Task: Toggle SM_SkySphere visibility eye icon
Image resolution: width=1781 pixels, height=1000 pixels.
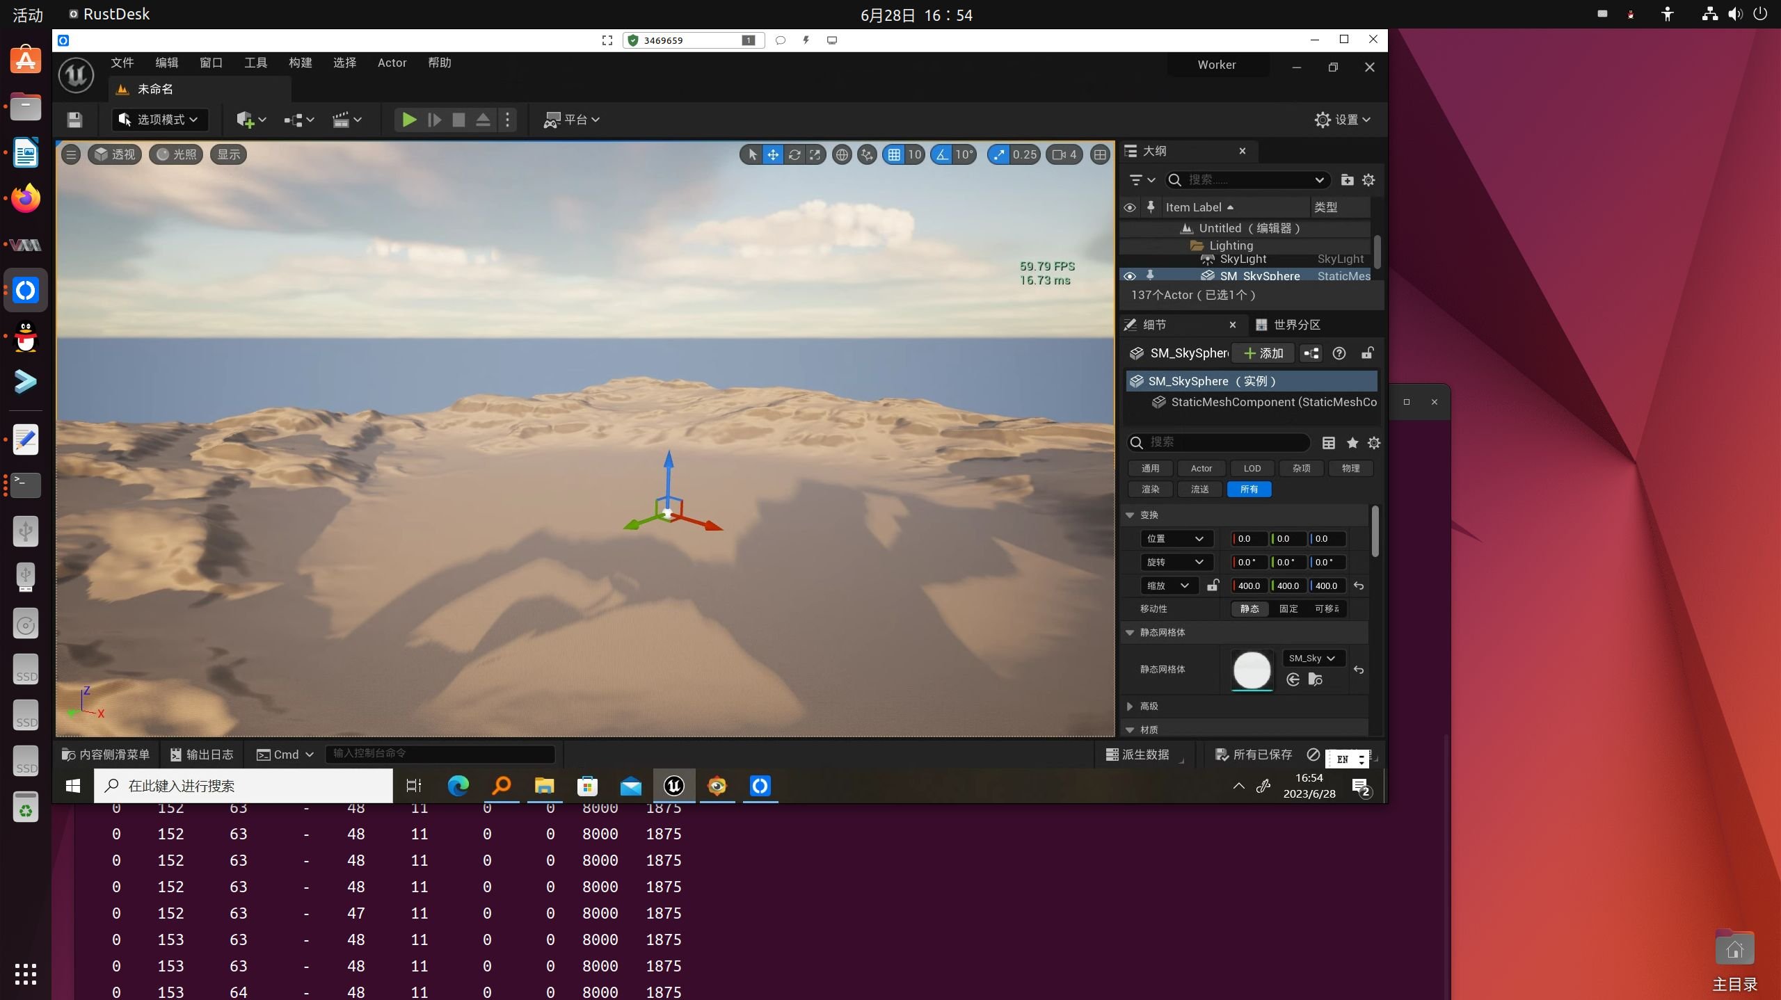Action: 1130,276
